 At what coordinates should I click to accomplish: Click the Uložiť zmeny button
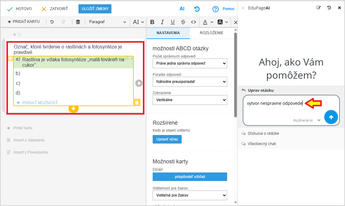pos(95,9)
